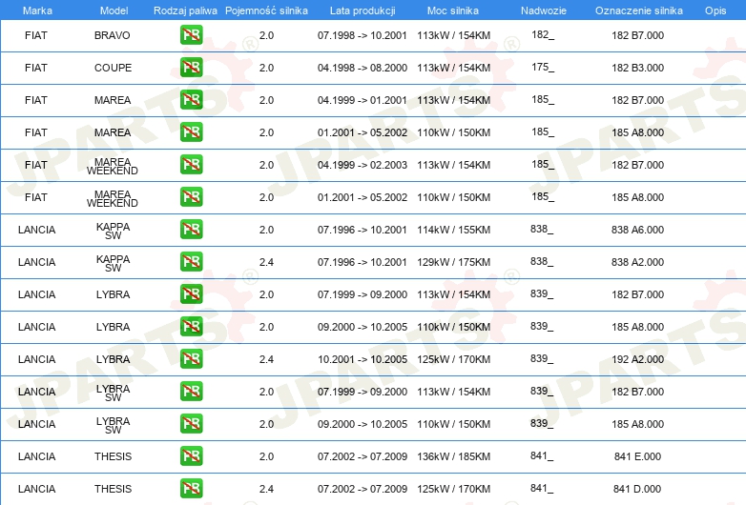Click the Model column header
The height and width of the screenshot is (505, 746).
pos(114,10)
